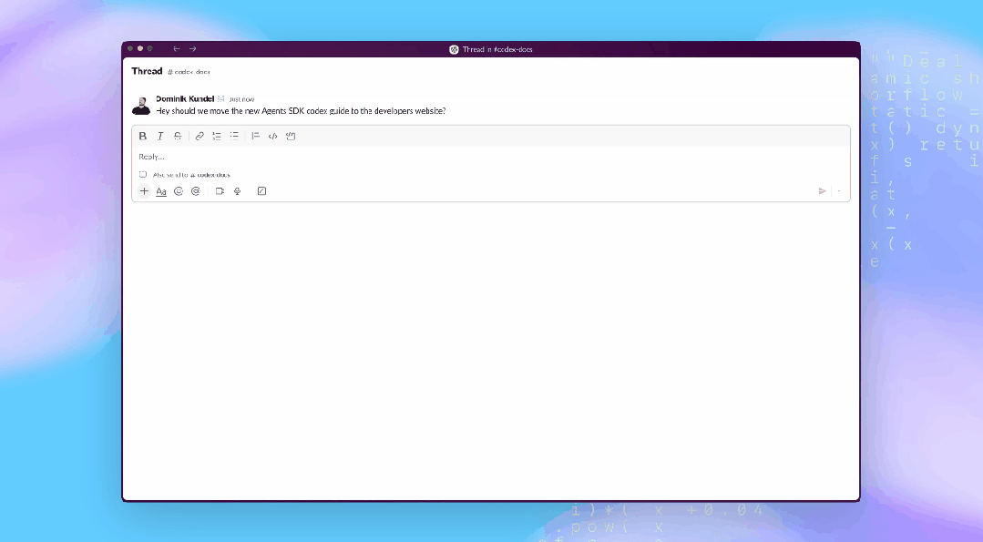The image size is (983, 542).
Task: Start a bulleted list
Action: pyautogui.click(x=234, y=136)
